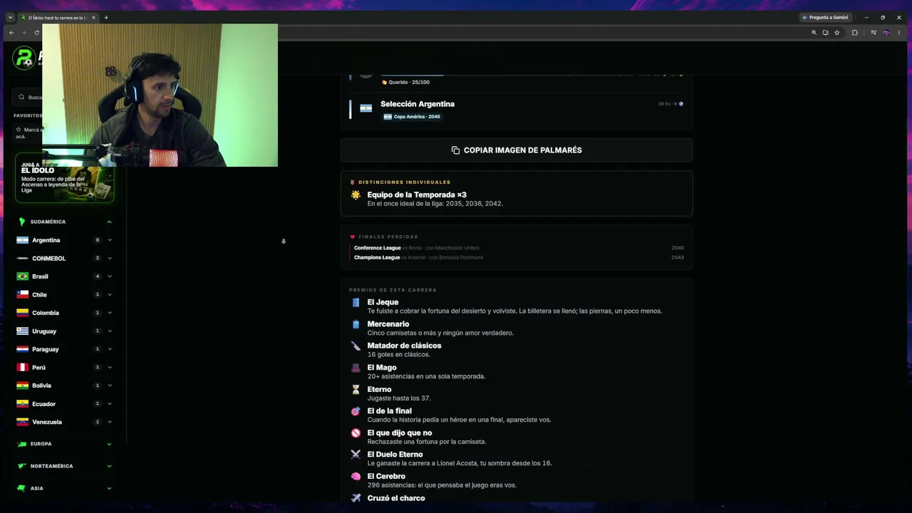Open the browser extensions puzzle icon
This screenshot has width=912, height=513.
tap(854, 33)
